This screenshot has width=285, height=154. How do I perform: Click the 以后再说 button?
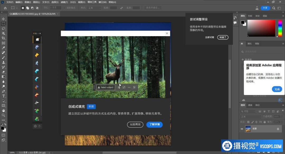pyautogui.click(x=135, y=124)
